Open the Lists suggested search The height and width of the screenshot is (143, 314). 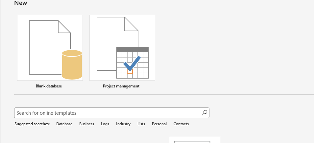141,124
